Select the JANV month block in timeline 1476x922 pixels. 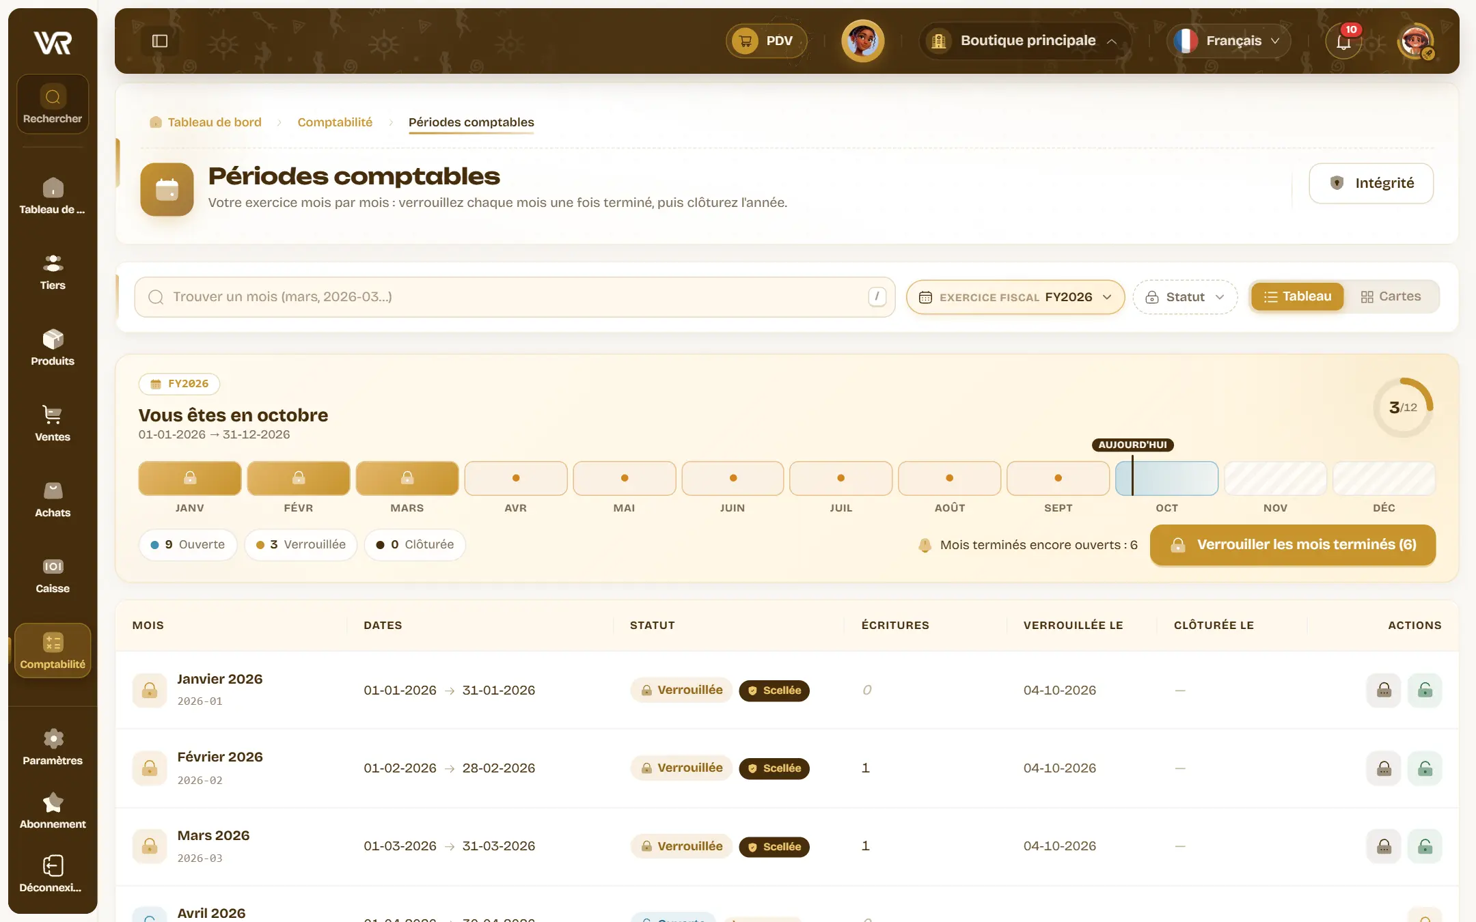pyautogui.click(x=190, y=478)
